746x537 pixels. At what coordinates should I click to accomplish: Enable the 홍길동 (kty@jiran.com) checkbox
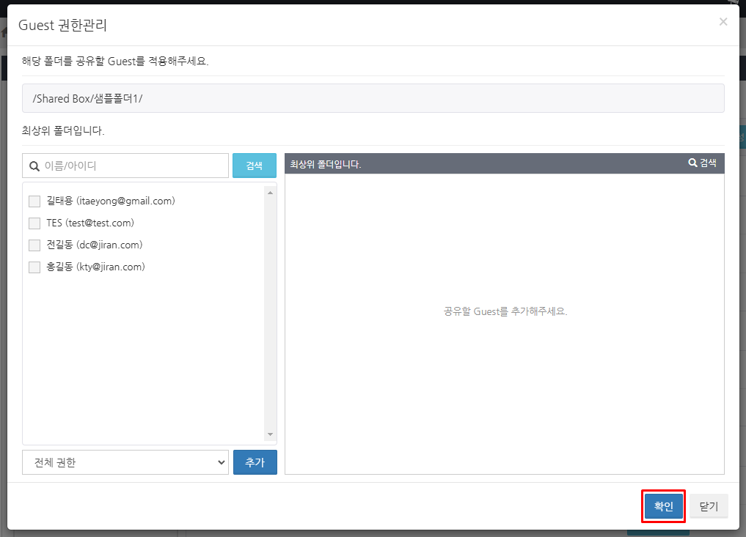[x=34, y=267]
